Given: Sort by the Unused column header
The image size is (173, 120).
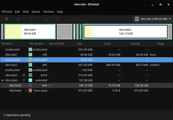Looking at the screenshot, I should click(135, 43).
